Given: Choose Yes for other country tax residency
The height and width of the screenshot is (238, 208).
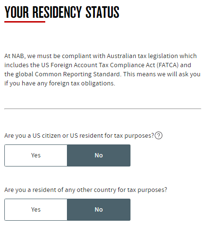Looking at the screenshot, I should pyautogui.click(x=36, y=210).
